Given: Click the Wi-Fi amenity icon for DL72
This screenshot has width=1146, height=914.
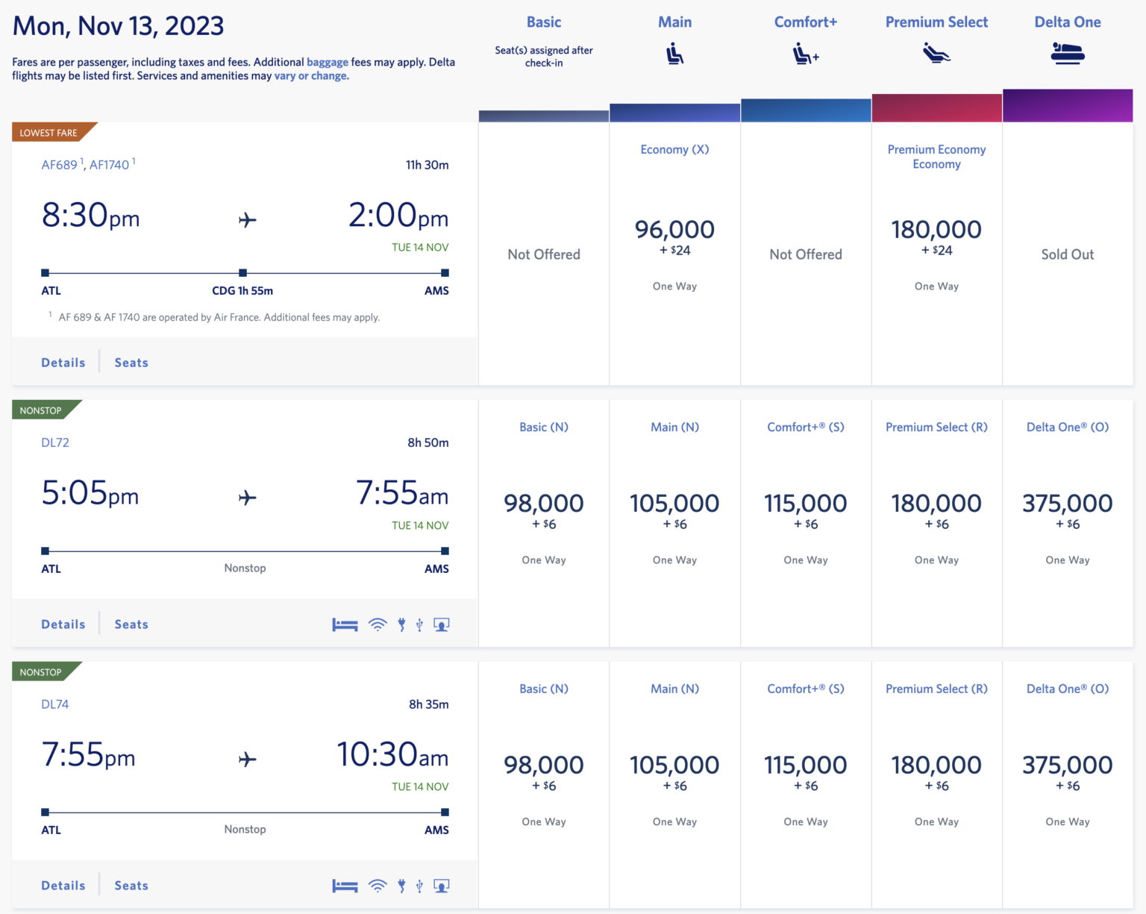Looking at the screenshot, I should (x=378, y=624).
